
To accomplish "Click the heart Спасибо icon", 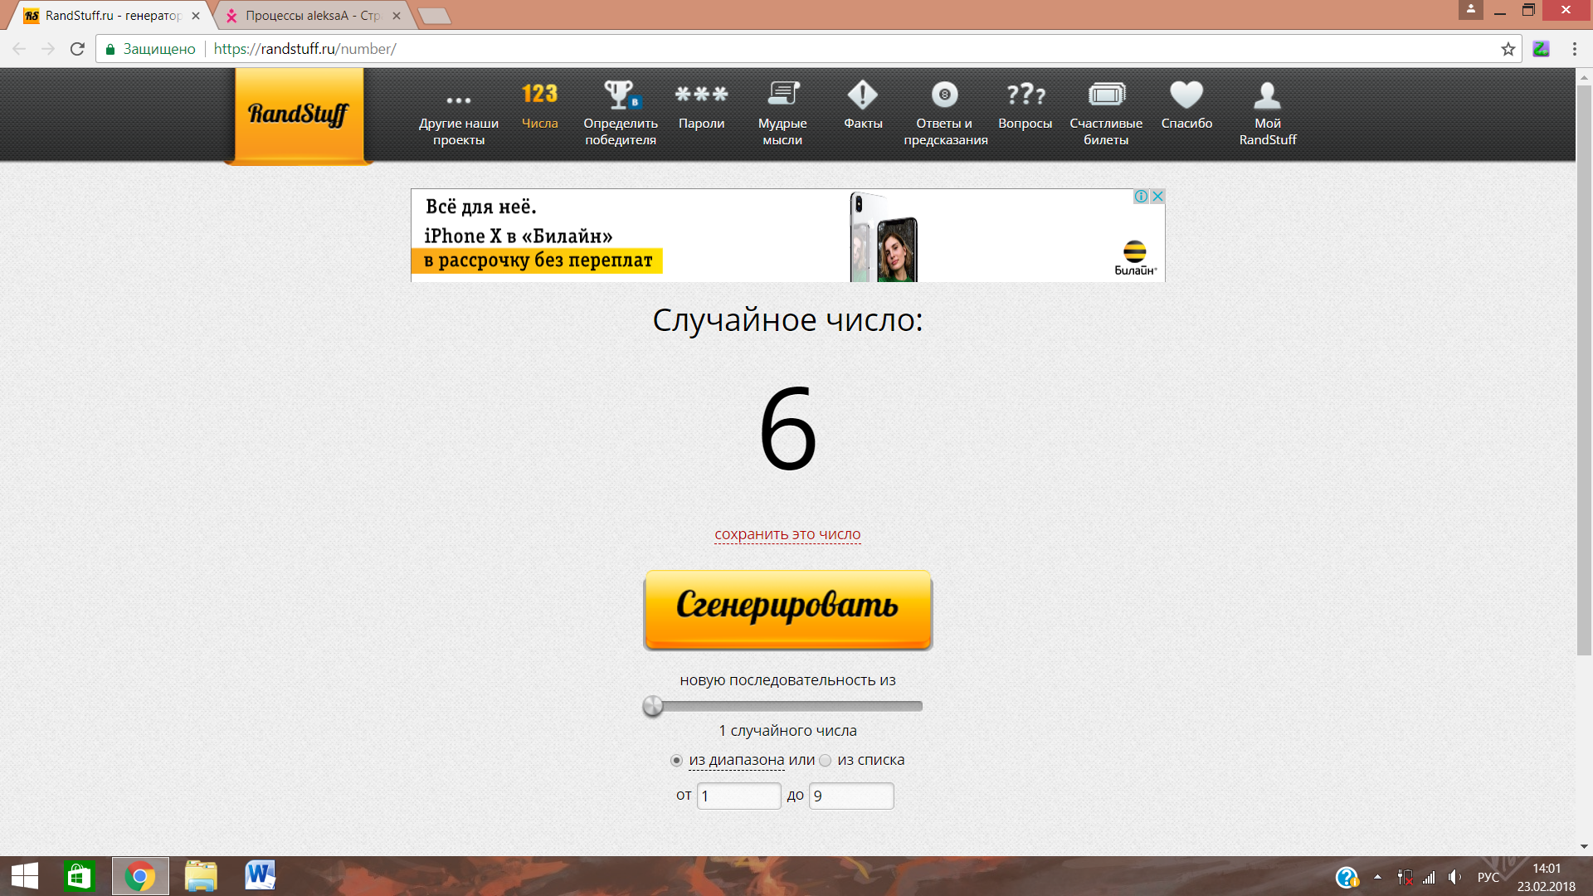I will point(1186,95).
